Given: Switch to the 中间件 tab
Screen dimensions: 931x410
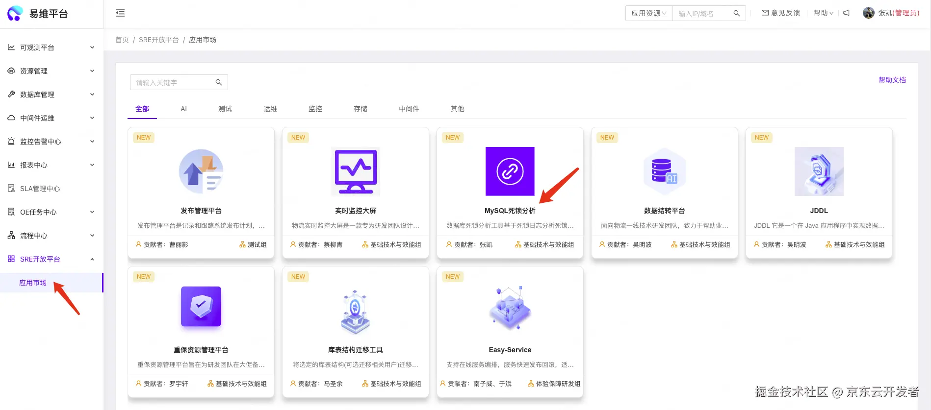Looking at the screenshot, I should 409,109.
